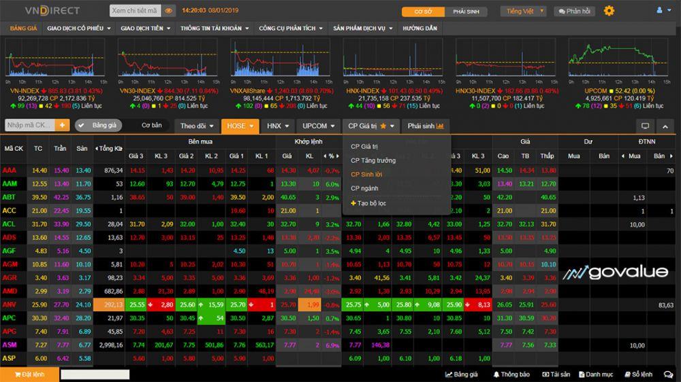Click the eye icon beside stock search
The image size is (681, 382).
point(169,11)
